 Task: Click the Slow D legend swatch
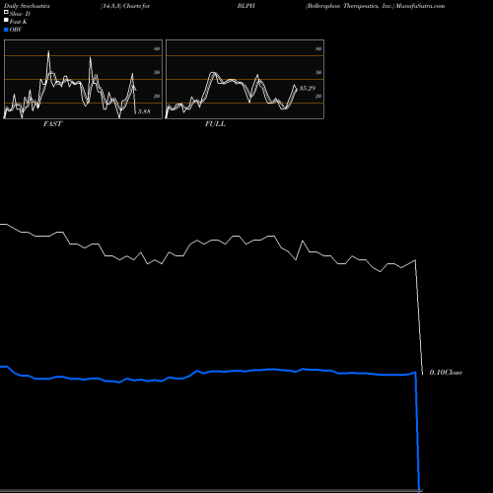6,13
